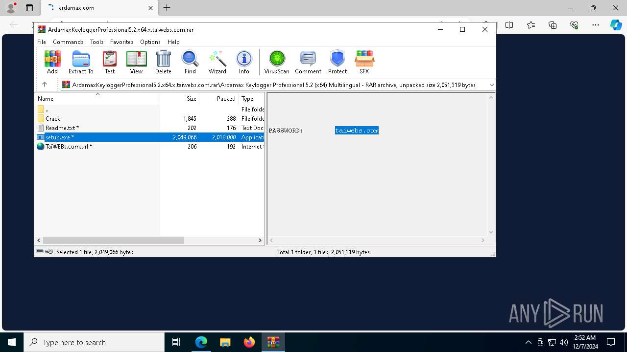Open File Explorer from the taskbar
The width and height of the screenshot is (627, 352).
pos(225,342)
